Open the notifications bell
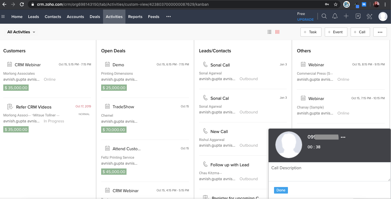The width and height of the screenshot is (391, 199). (335, 16)
